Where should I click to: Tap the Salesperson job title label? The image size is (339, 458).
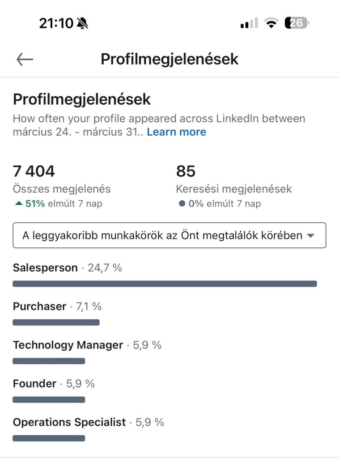click(45, 268)
